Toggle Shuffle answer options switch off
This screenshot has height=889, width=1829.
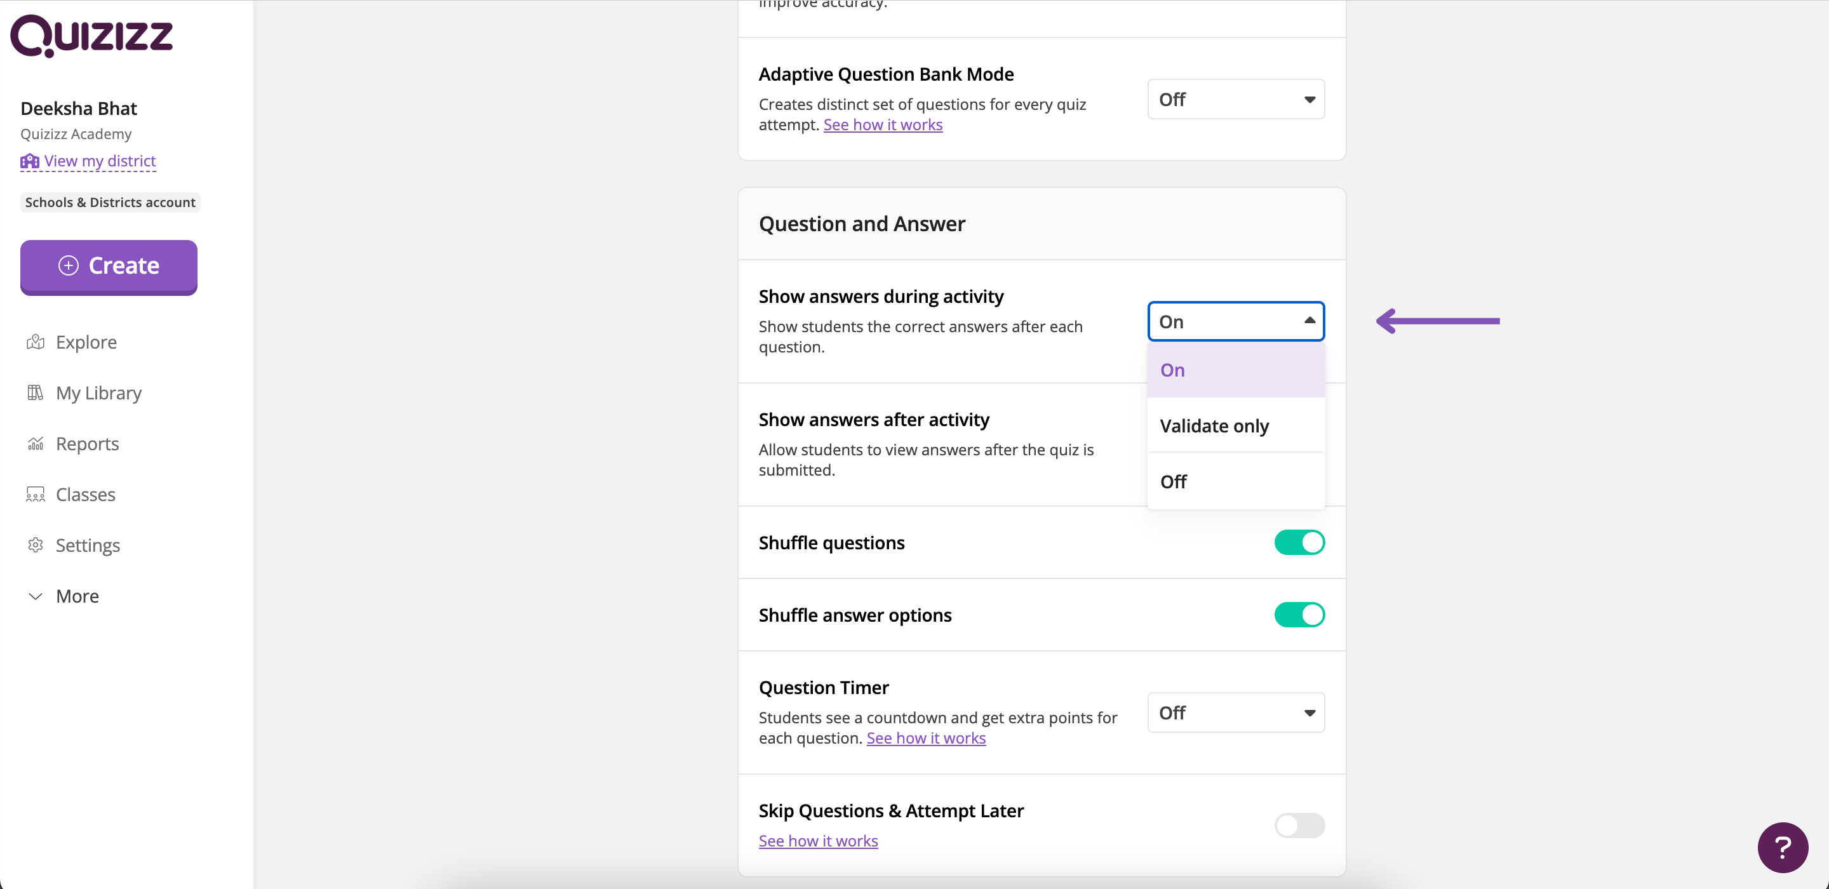point(1297,615)
